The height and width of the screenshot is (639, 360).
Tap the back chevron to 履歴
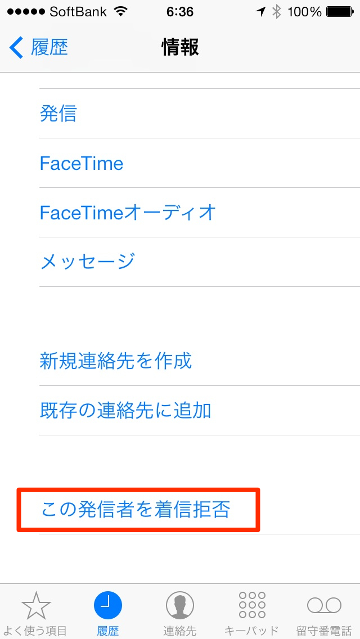pos(16,47)
